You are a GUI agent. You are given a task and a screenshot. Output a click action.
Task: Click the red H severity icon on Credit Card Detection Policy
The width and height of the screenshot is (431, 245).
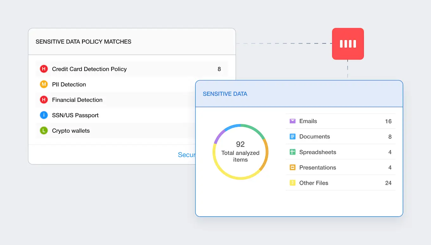(x=44, y=69)
